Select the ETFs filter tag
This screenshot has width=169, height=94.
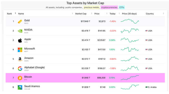[x=122, y=7]
